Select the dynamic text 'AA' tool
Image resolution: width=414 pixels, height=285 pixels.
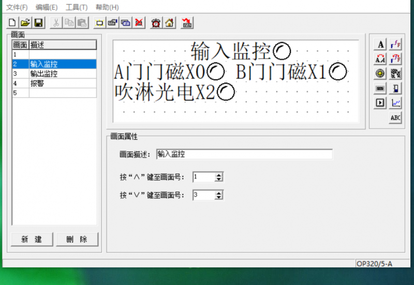(x=380, y=59)
